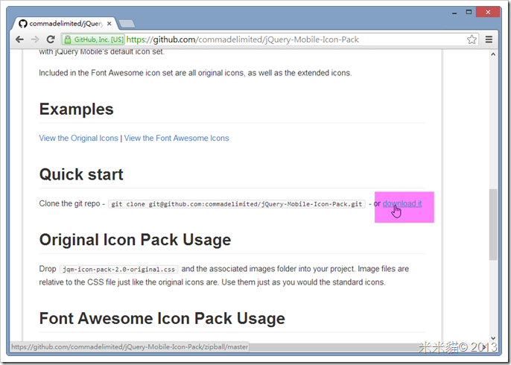
Task: Click the Font Awesome Icon Pack Usage heading
Action: [x=162, y=318]
